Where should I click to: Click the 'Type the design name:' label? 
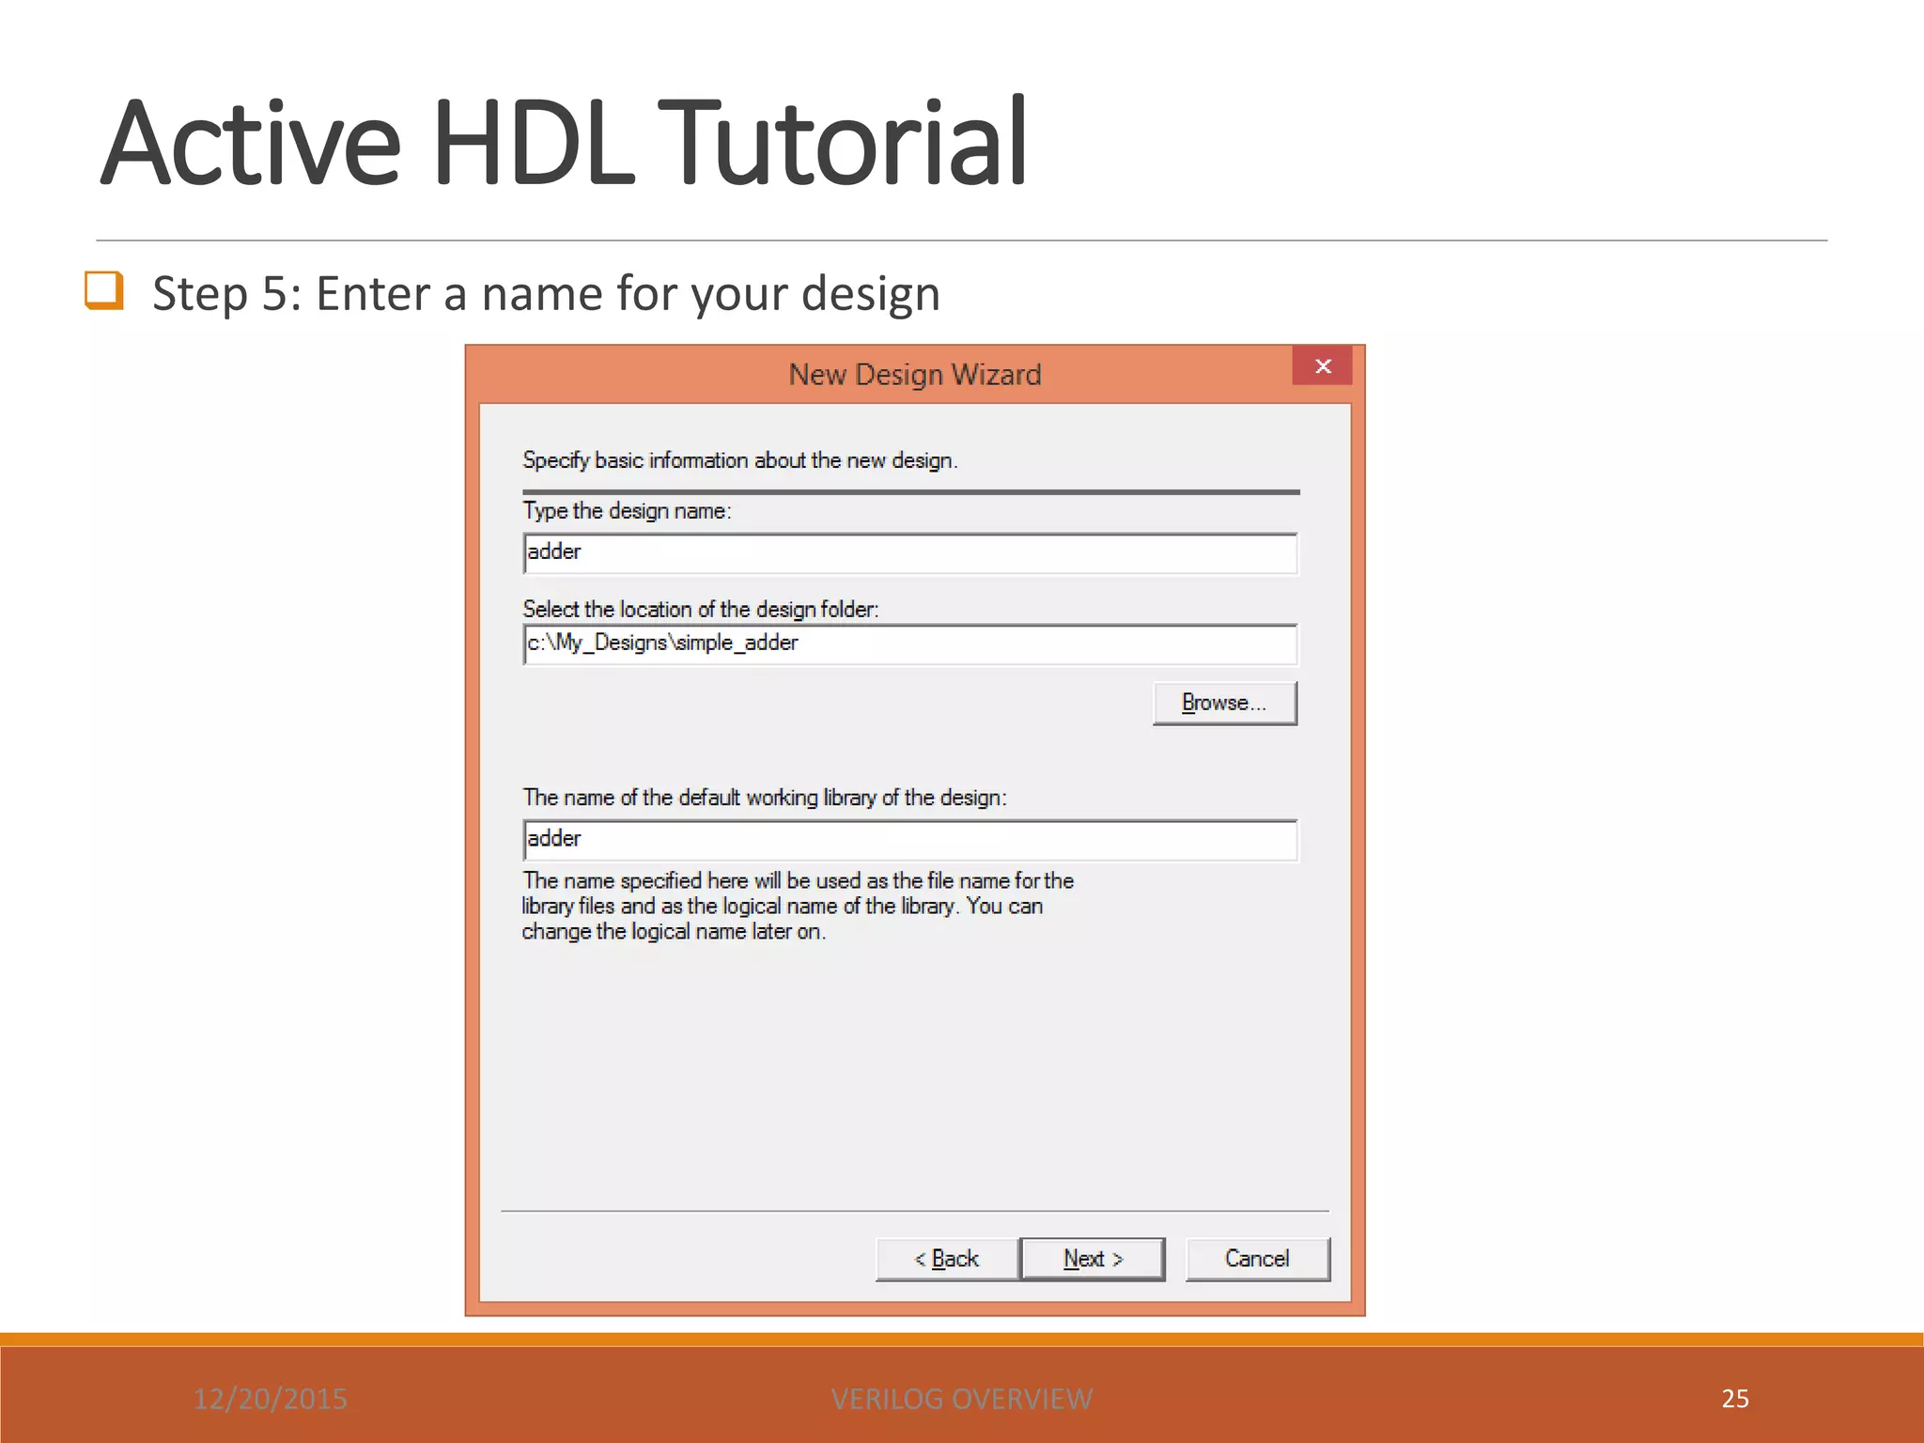pyautogui.click(x=627, y=511)
